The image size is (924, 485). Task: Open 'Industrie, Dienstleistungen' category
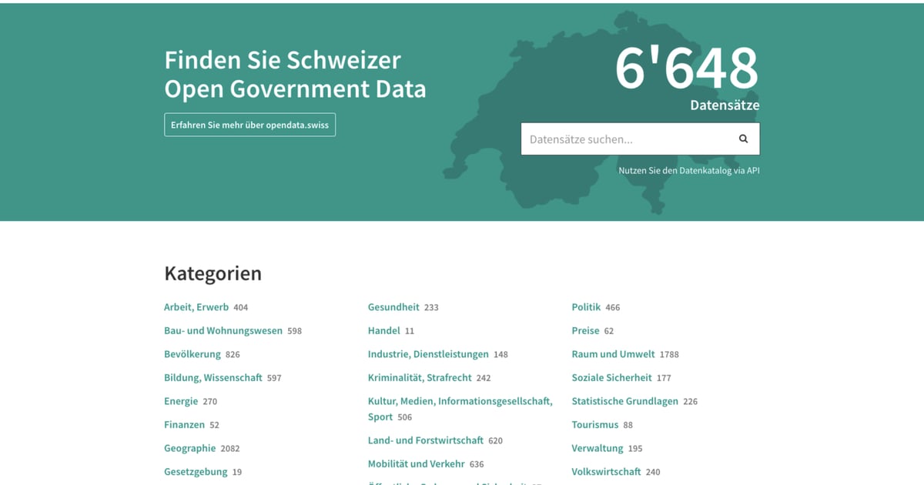[x=428, y=354]
